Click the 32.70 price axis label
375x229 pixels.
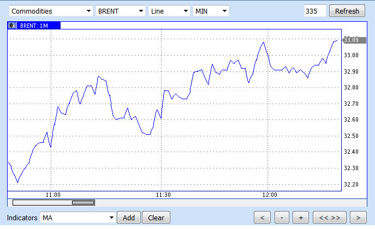351,104
